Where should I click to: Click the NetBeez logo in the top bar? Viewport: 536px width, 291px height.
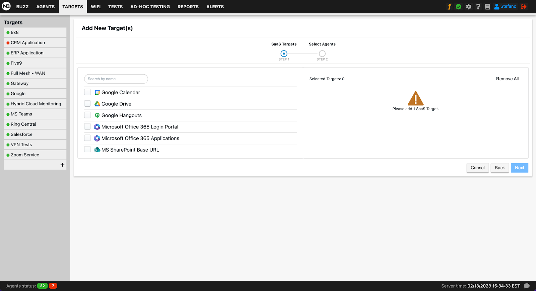6,6
